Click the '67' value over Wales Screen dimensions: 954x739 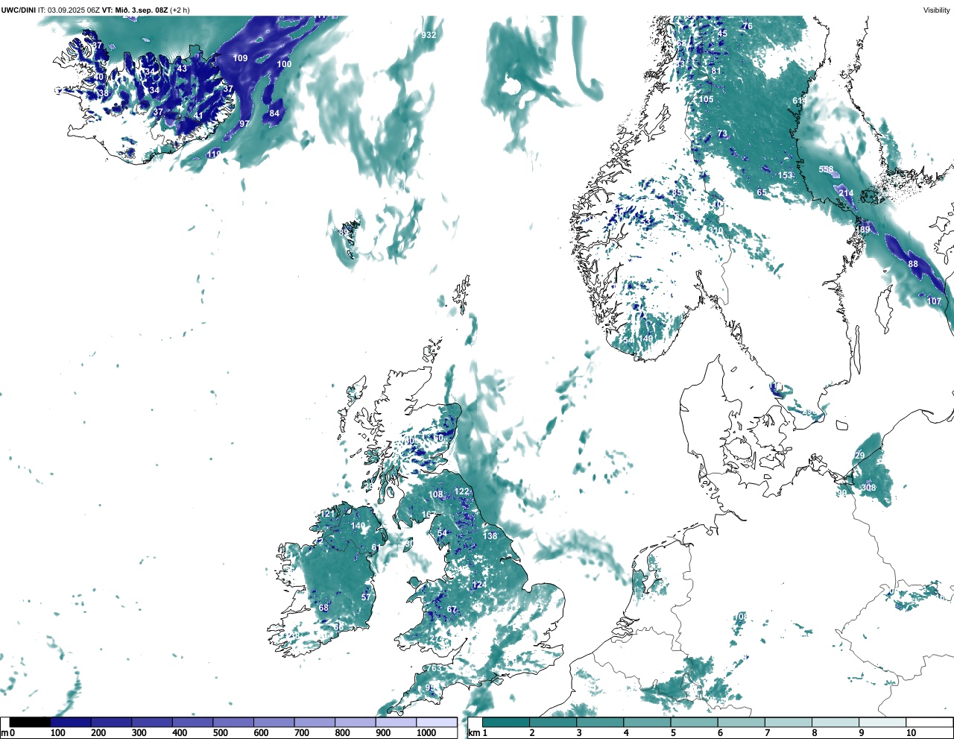click(x=452, y=609)
